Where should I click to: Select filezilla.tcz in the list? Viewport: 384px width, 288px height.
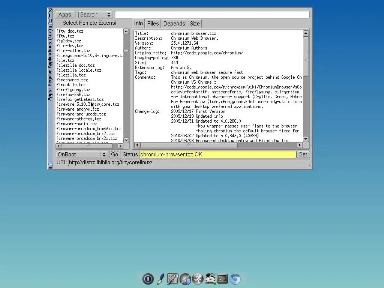(x=71, y=75)
